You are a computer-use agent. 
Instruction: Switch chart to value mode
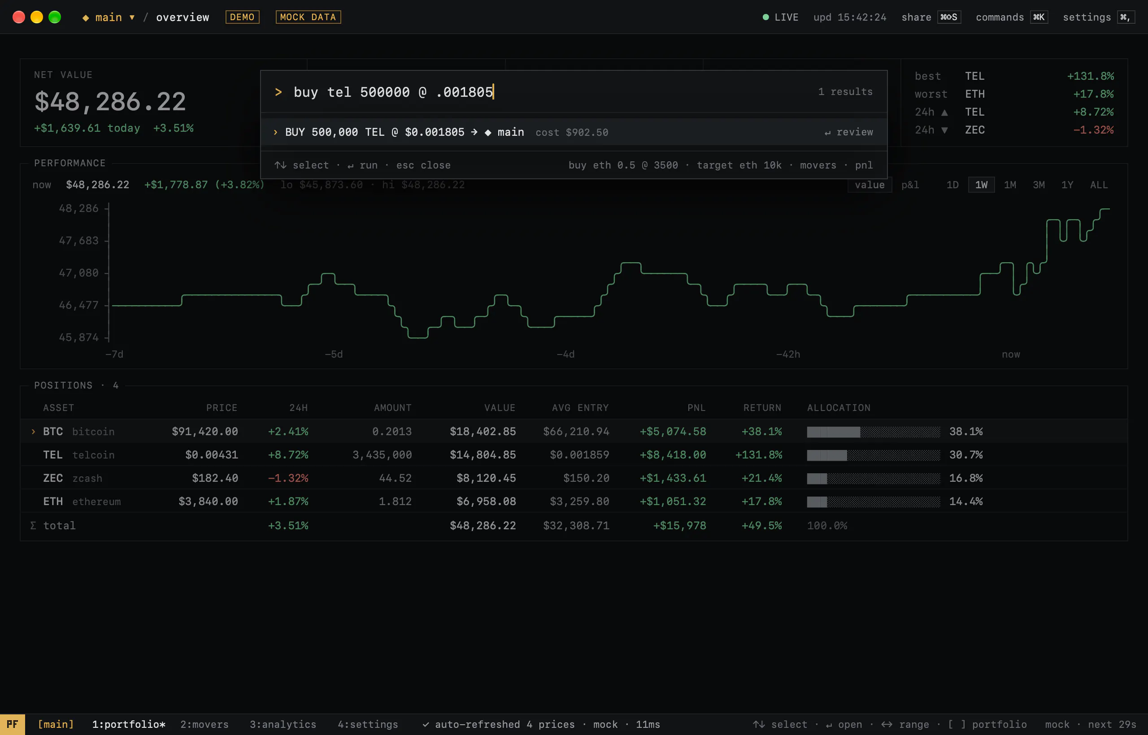pyautogui.click(x=870, y=185)
